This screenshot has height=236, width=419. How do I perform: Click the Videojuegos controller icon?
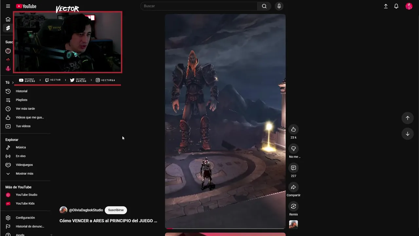[8, 165]
